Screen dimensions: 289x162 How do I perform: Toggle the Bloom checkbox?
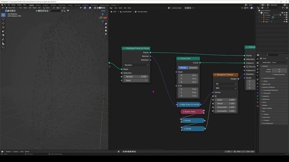263,81
